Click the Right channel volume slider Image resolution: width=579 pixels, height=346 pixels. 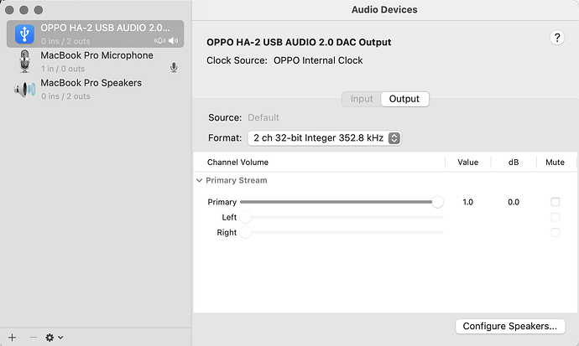point(342,233)
